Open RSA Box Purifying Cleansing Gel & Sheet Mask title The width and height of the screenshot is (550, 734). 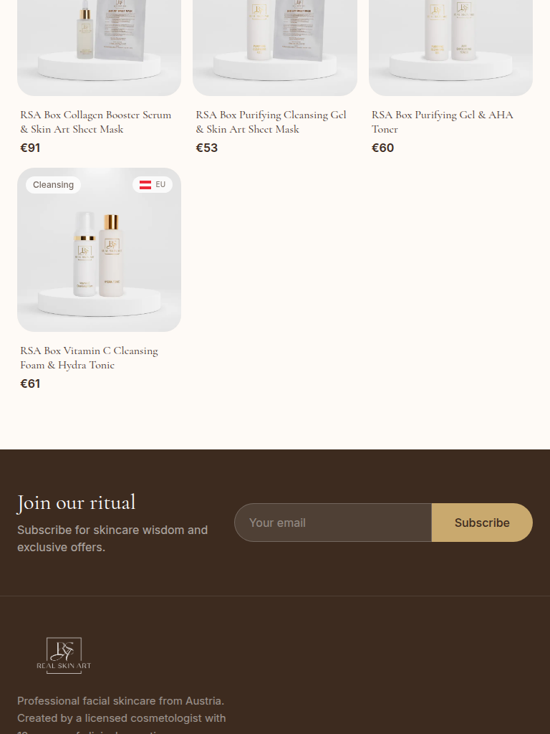click(271, 122)
